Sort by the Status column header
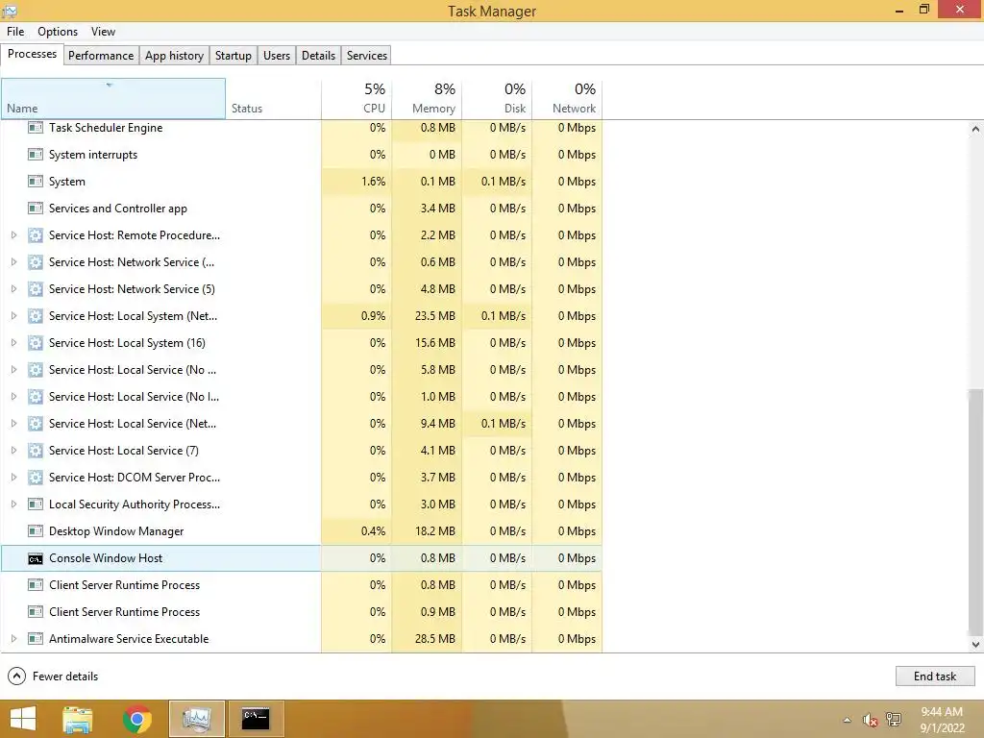The image size is (984, 738). coord(274,99)
